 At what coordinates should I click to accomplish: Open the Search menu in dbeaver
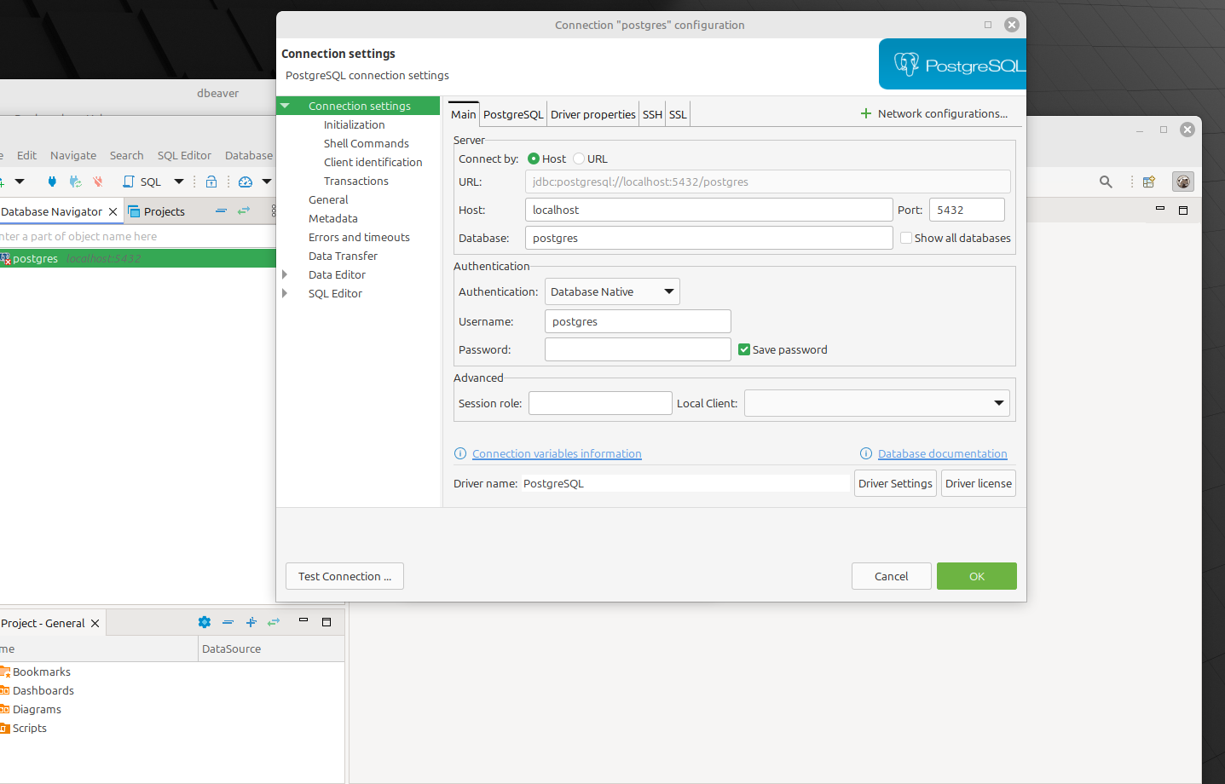[x=126, y=155]
